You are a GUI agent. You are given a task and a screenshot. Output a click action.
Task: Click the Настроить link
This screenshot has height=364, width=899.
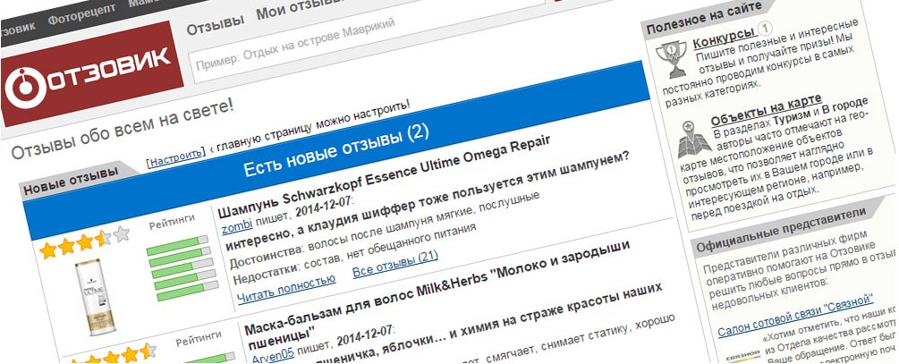coord(174,157)
